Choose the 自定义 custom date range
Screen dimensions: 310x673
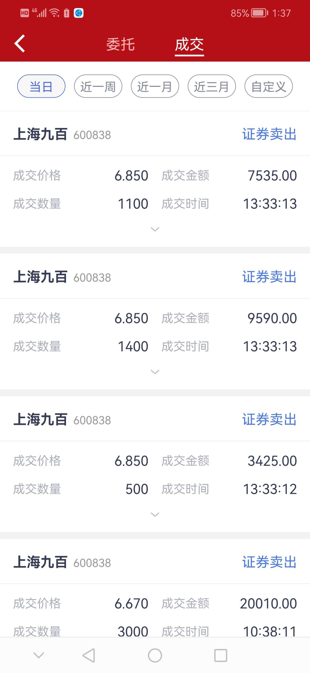pos(269,86)
